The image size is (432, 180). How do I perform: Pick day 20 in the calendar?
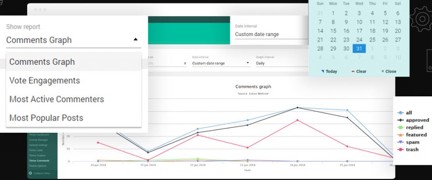(x=398, y=31)
